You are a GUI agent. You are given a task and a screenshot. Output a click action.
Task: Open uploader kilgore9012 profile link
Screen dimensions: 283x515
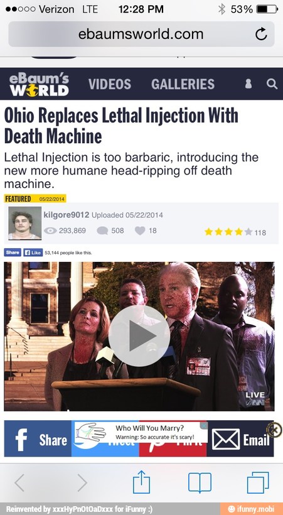67,215
